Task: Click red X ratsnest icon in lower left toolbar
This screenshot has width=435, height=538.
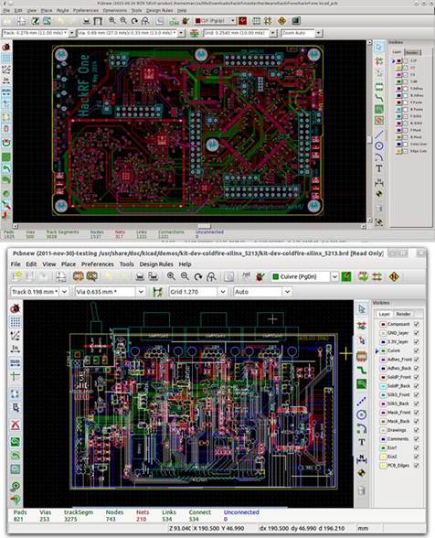Action: [x=15, y=425]
